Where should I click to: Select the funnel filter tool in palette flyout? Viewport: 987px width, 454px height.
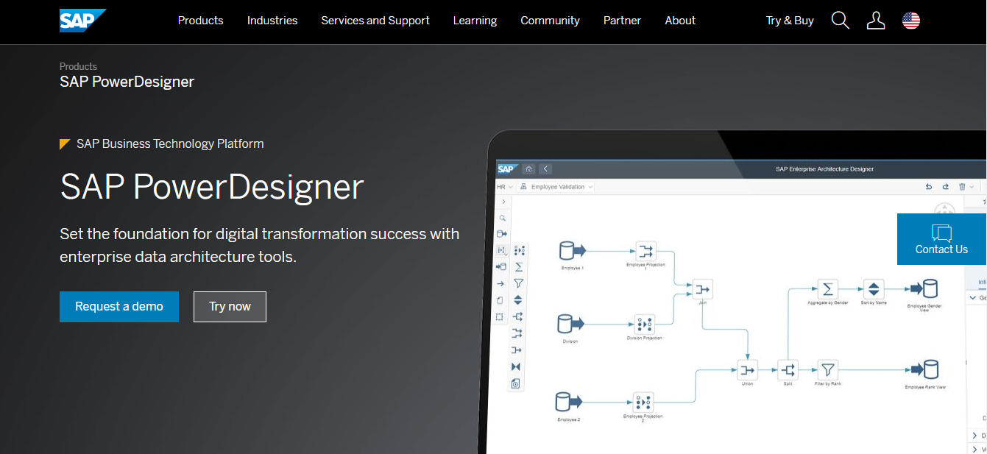(x=519, y=283)
